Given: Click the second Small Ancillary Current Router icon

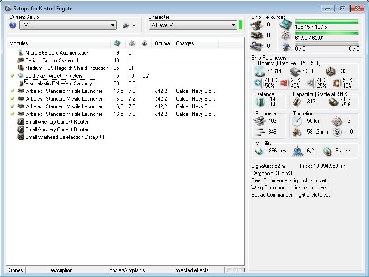Looking at the screenshot, I should pos(21,129).
